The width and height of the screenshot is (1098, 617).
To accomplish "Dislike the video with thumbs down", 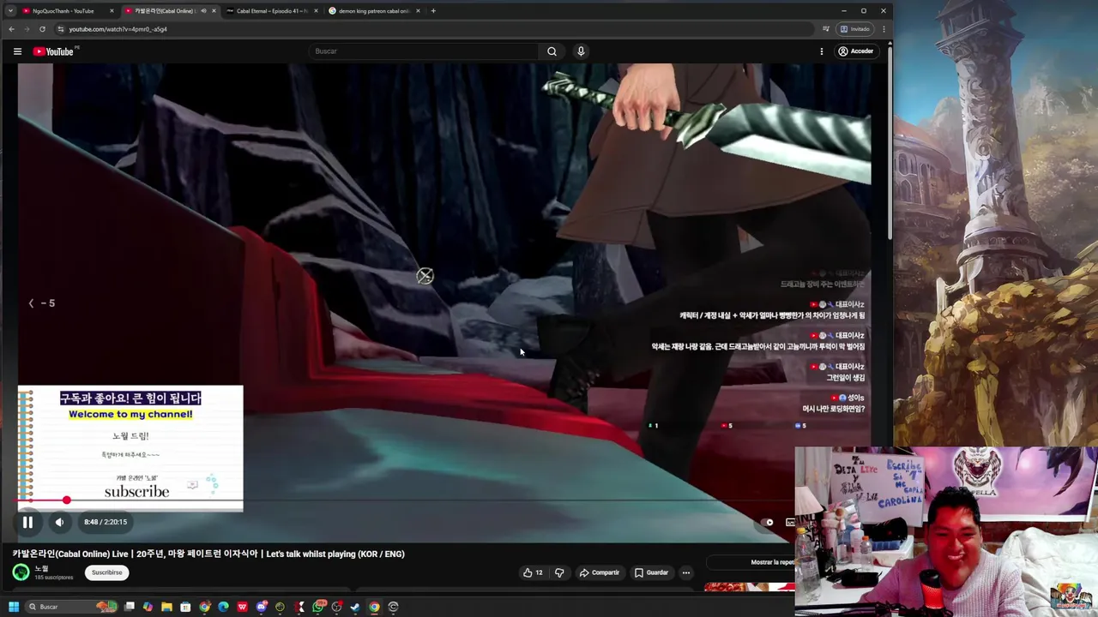I will [559, 572].
